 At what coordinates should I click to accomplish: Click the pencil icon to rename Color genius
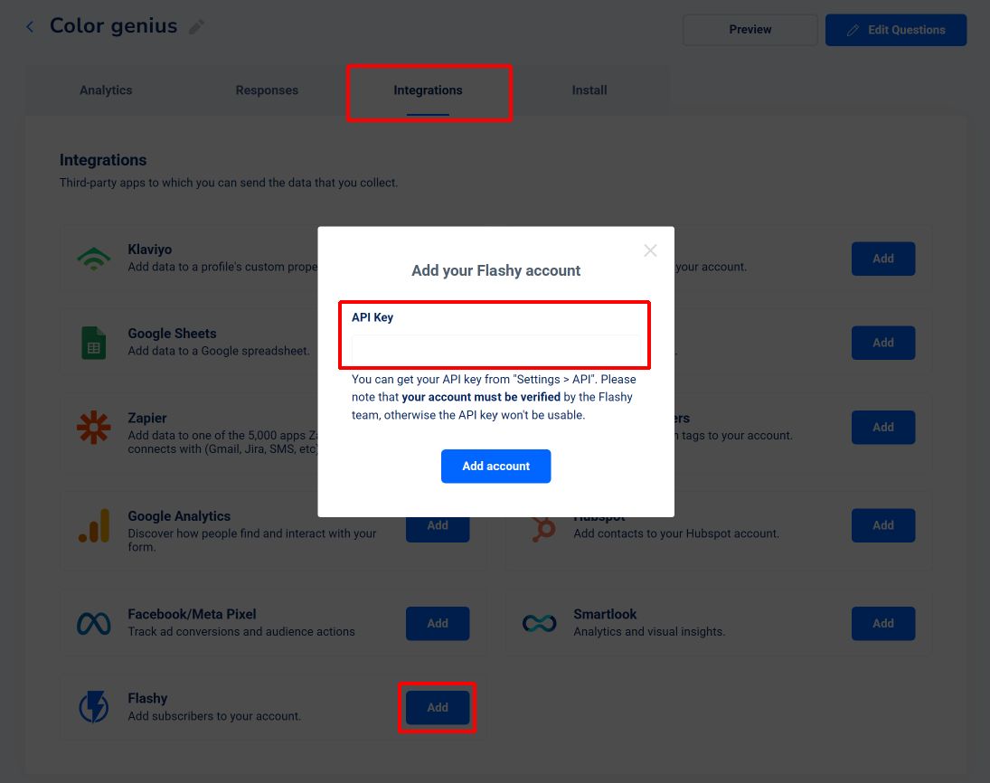(x=196, y=26)
